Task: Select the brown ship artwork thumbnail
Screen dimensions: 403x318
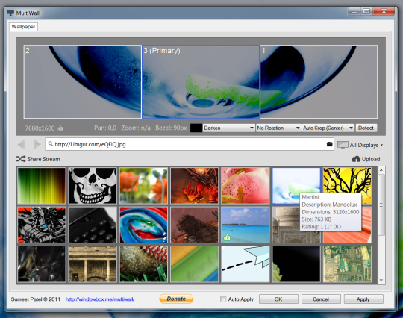Action: pos(194,225)
